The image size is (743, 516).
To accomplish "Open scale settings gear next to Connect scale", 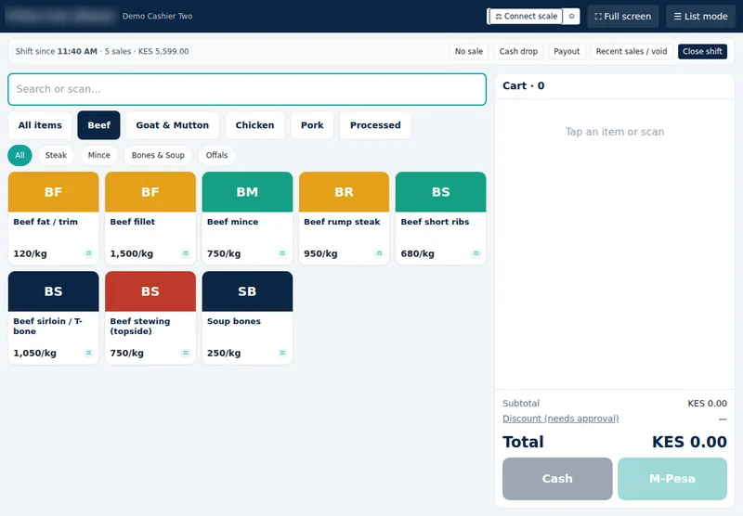I will tap(571, 16).
